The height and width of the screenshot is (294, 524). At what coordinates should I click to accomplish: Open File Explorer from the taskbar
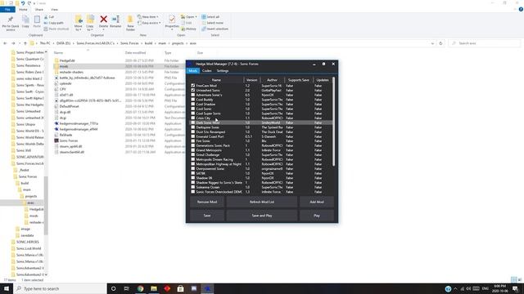154,288
